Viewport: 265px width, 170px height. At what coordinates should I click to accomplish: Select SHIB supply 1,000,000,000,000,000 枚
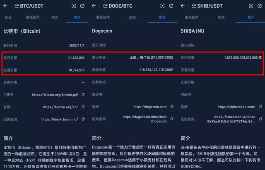pyautogui.click(x=243, y=57)
